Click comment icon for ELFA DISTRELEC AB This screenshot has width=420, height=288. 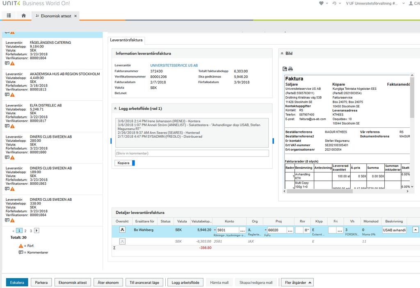[7, 126]
